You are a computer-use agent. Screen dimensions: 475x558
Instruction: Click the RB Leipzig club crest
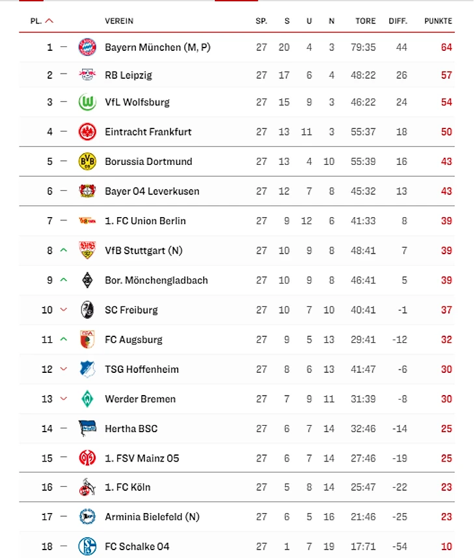[87, 75]
